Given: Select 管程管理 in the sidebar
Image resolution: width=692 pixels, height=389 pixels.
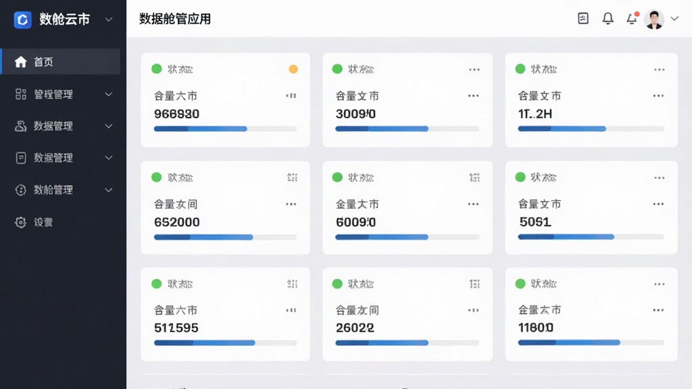Looking at the screenshot, I should click(x=61, y=95).
